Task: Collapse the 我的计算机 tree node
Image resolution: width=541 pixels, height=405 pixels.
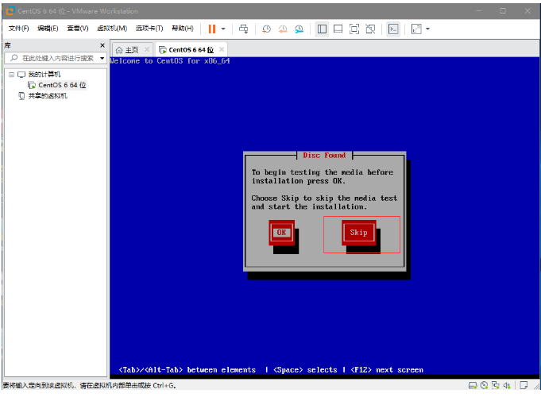Action: pyautogui.click(x=11, y=74)
